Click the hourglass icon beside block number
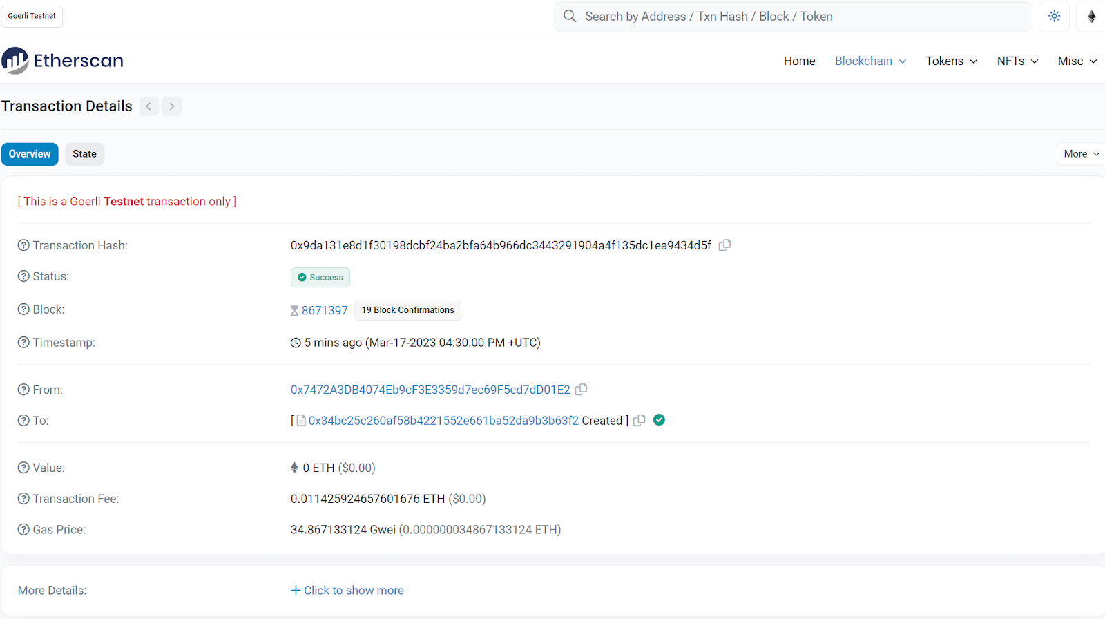The height and width of the screenshot is (619, 1105). [x=295, y=311]
